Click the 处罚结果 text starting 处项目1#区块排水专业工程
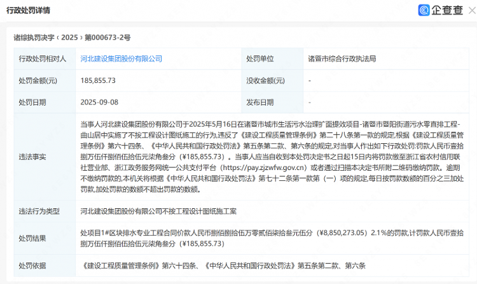Viewport: 477px width, 284px height. tap(272, 238)
